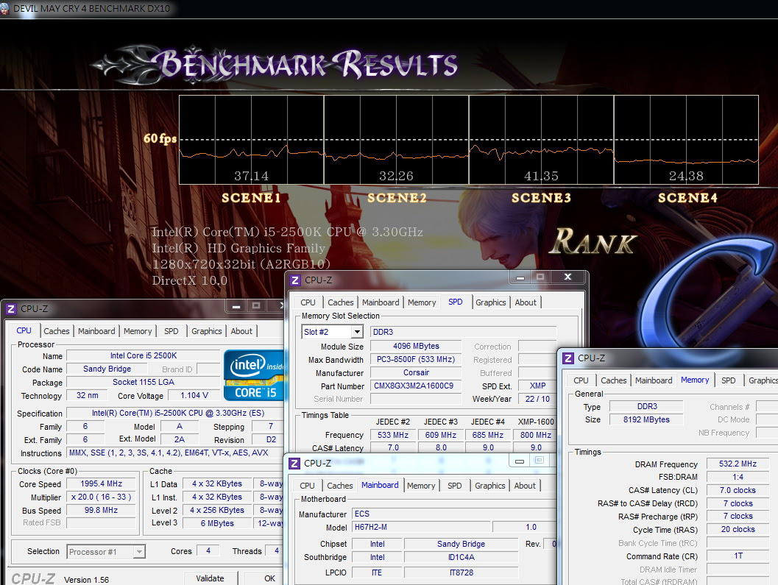
Task: Select the About tab in the Mainboard window
Action: coord(525,486)
